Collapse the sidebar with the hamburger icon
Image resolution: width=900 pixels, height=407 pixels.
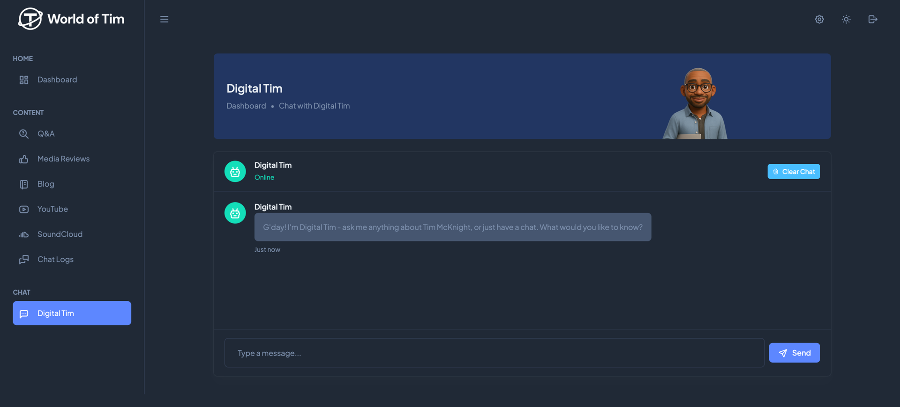[164, 19]
